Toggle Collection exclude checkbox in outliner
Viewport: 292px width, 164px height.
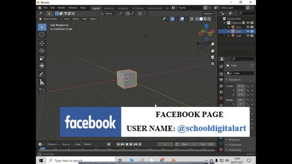(x=243, y=23)
